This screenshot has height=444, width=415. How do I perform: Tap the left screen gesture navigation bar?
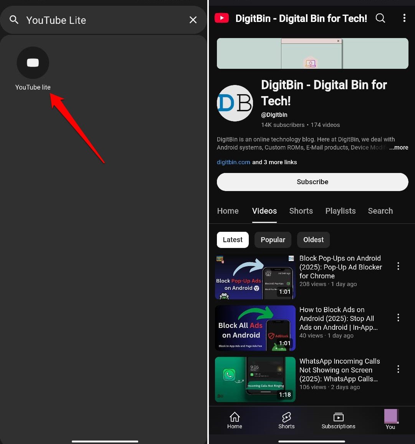105,441
